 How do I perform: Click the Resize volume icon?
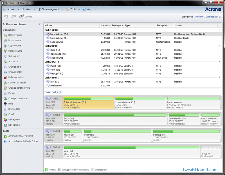point(5,35)
